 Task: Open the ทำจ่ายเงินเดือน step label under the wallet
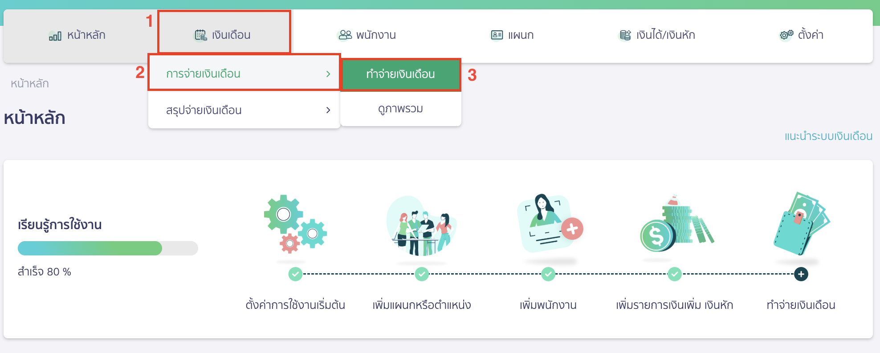(x=801, y=305)
